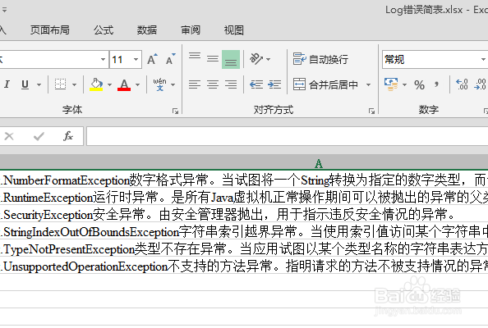Click insert function fx icon
Image resolution: width=488 pixels, height=328 pixels.
(x=67, y=136)
